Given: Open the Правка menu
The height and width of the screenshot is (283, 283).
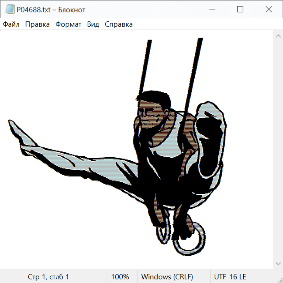Looking at the screenshot, I should [37, 25].
